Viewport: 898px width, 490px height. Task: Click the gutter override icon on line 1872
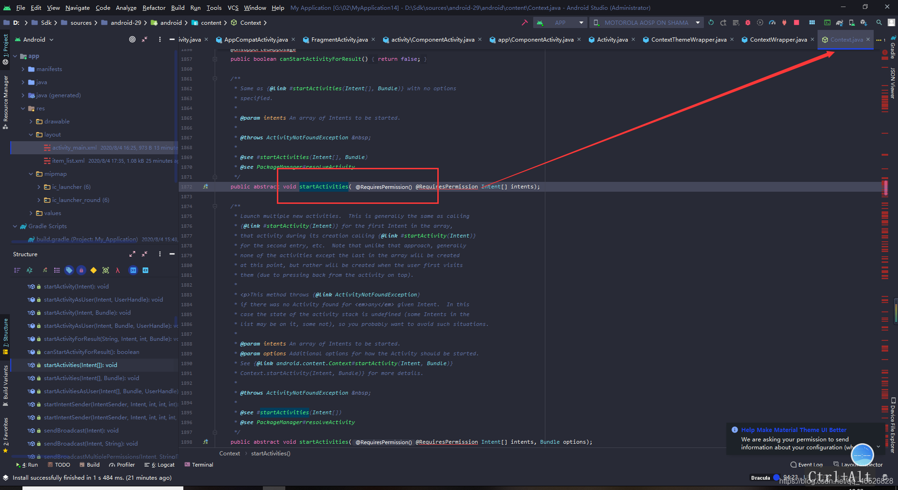(205, 187)
